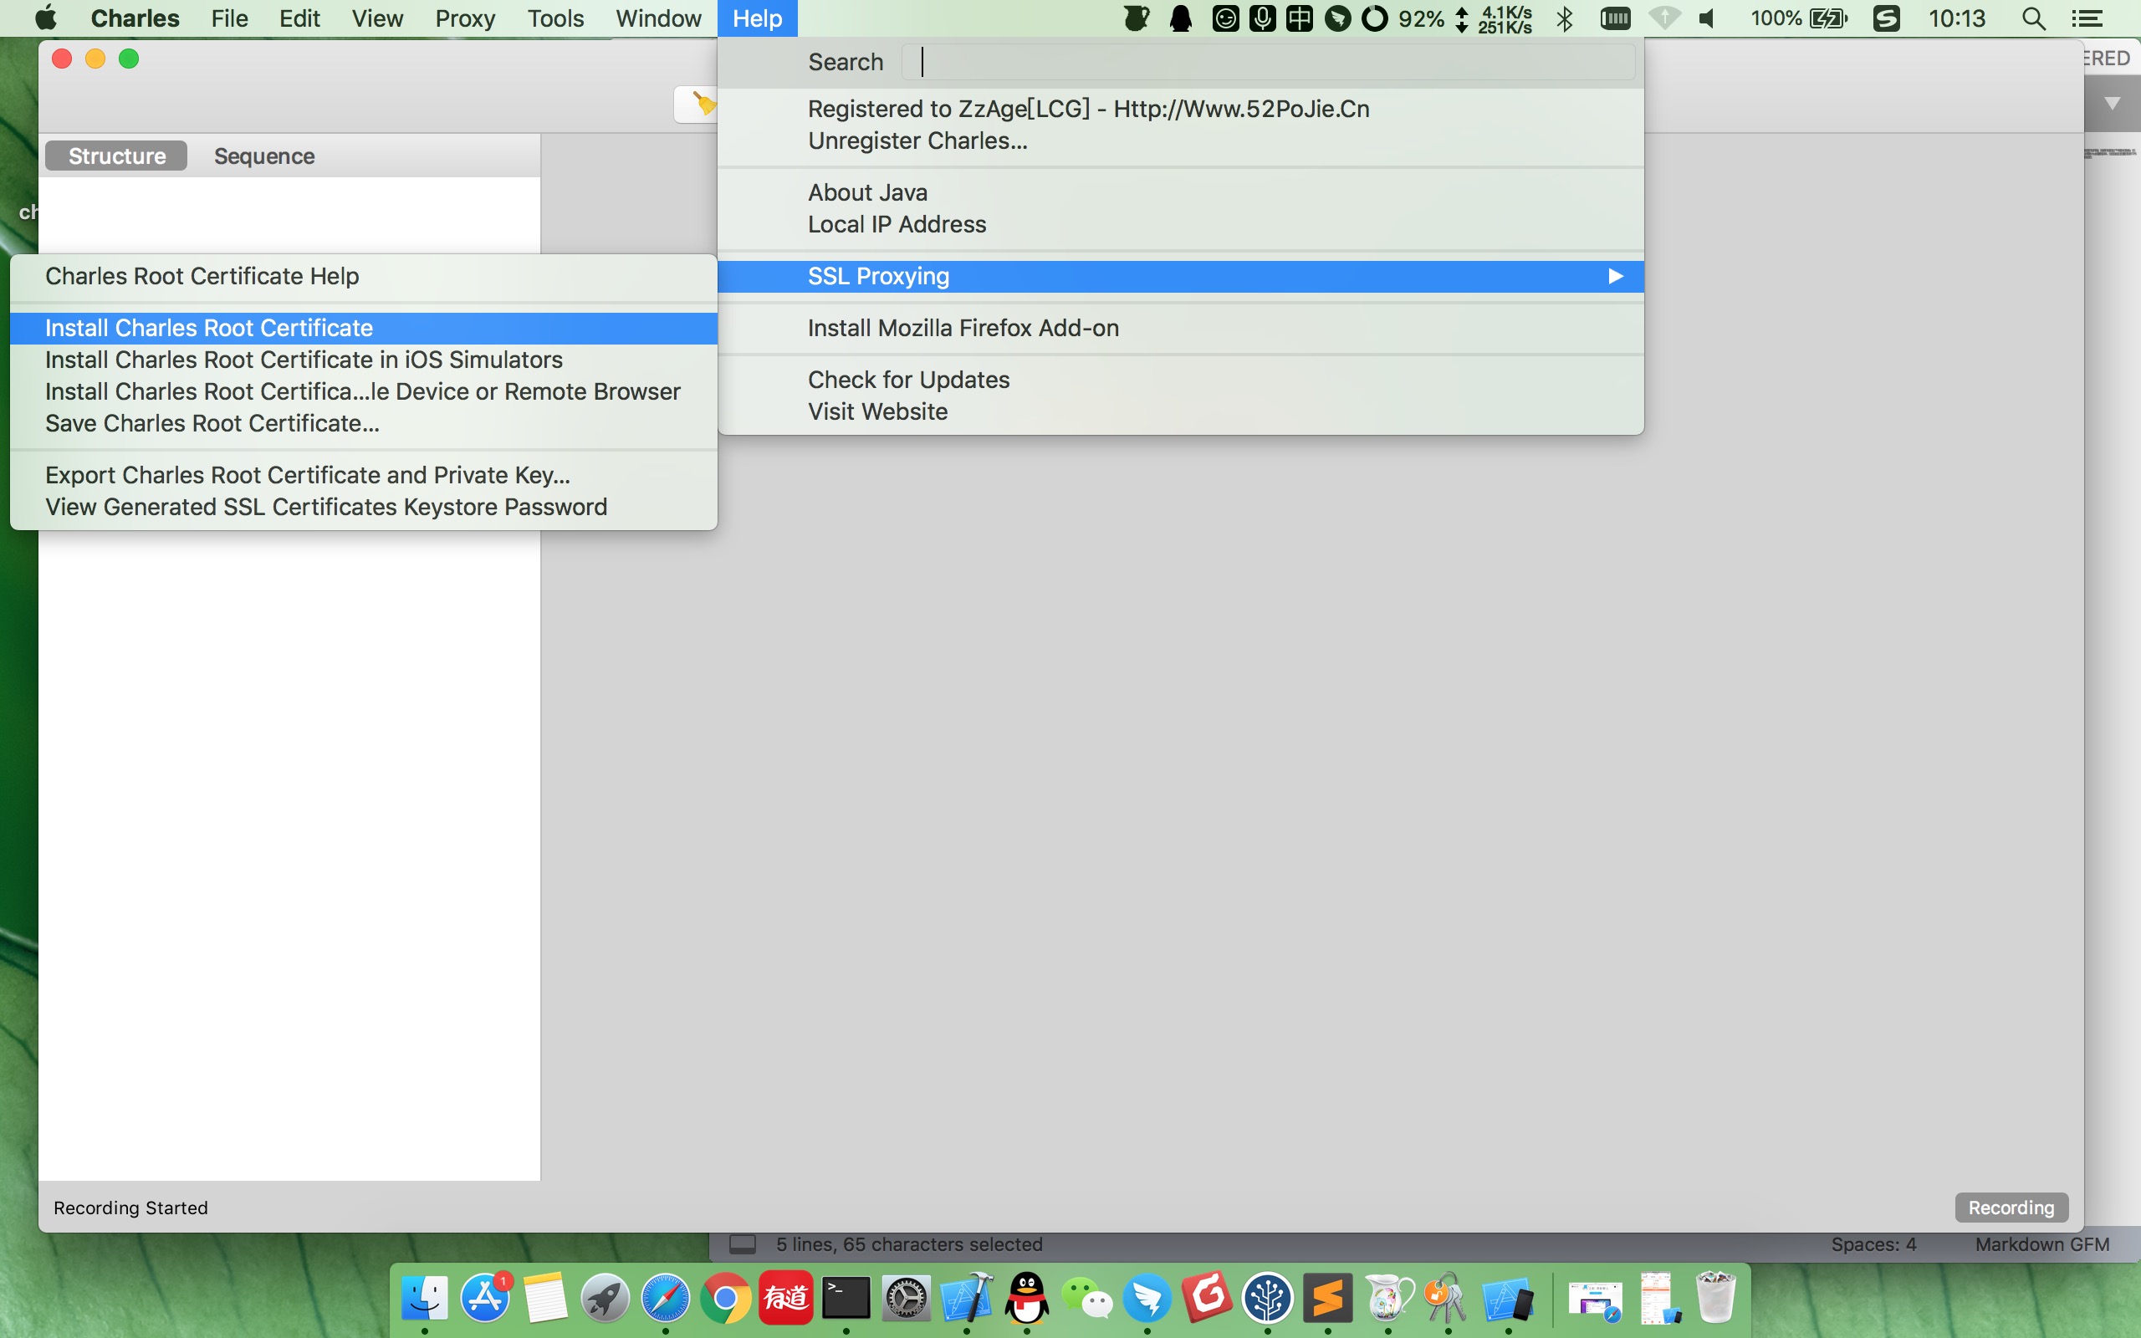Click the QQ penguin menu bar icon
Viewport: 2141px width, 1338px height.
pos(1180,18)
